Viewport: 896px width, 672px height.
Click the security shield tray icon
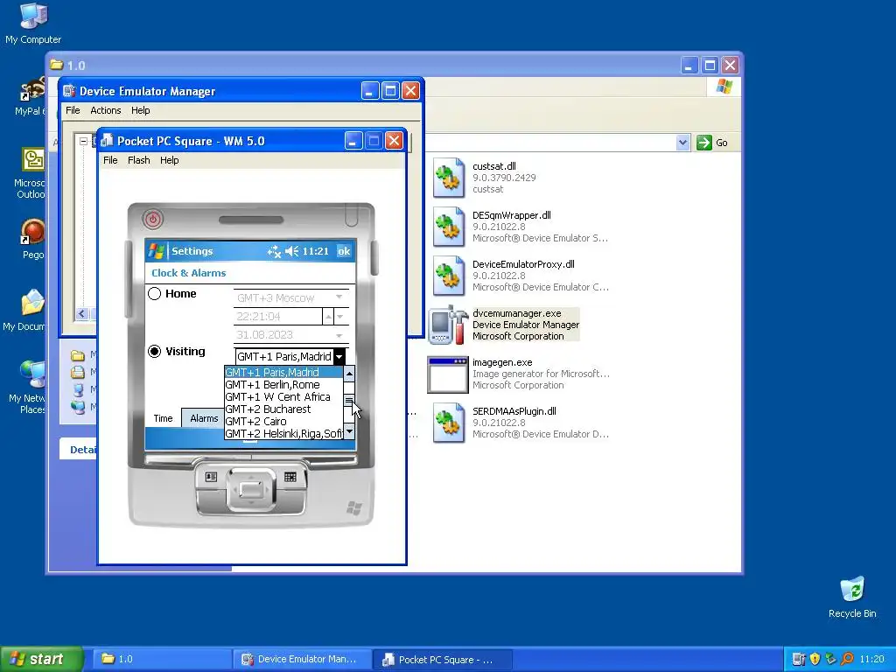pos(815,659)
